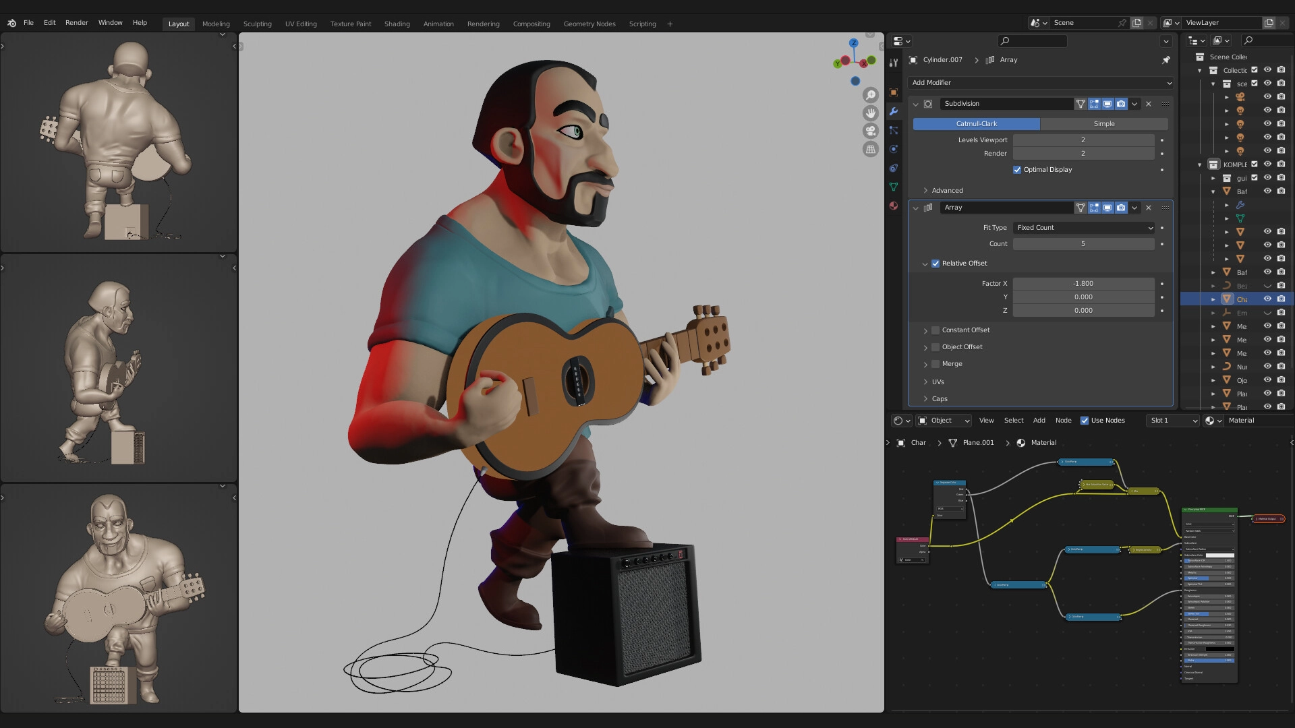Hide the KOMPLE collection in viewport via eye
Screen dimensions: 1295x728
[x=1267, y=164]
